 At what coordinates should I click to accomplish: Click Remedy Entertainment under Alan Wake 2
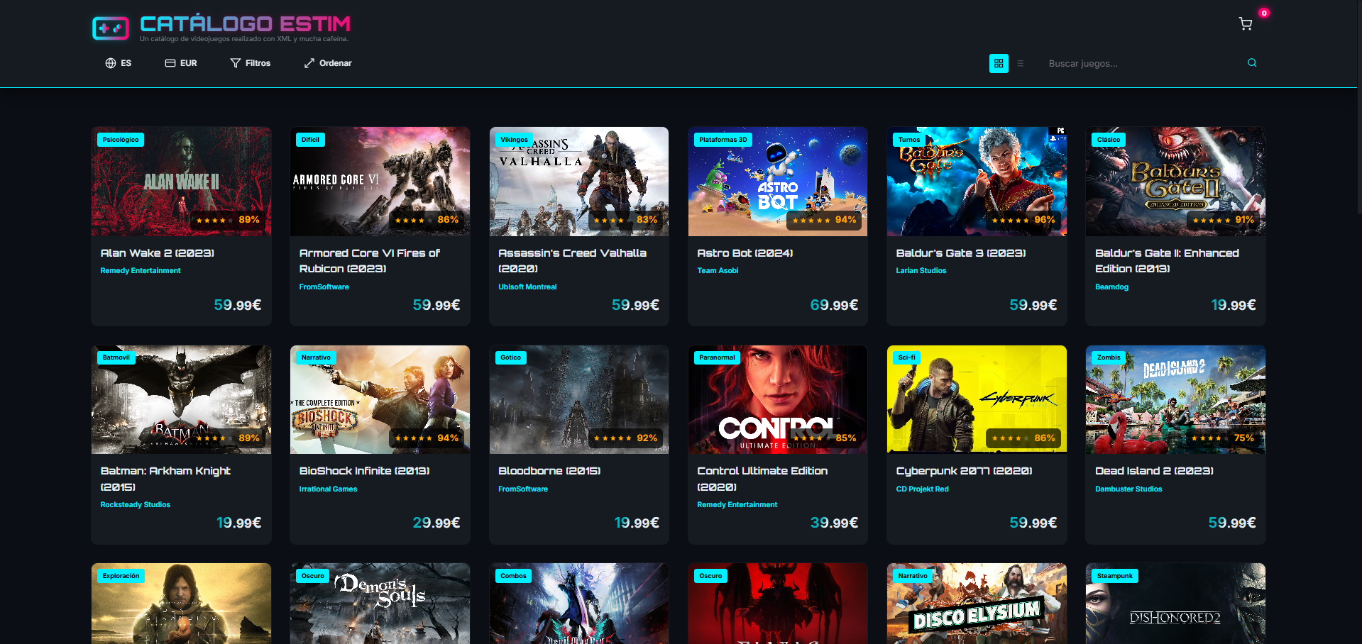pos(141,271)
